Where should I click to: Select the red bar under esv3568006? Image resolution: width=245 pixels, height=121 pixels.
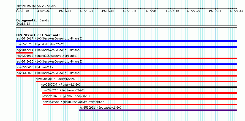tap(127, 70)
